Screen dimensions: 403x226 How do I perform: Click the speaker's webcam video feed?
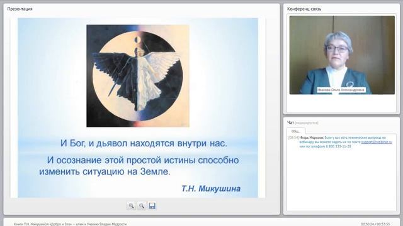tap(342, 55)
